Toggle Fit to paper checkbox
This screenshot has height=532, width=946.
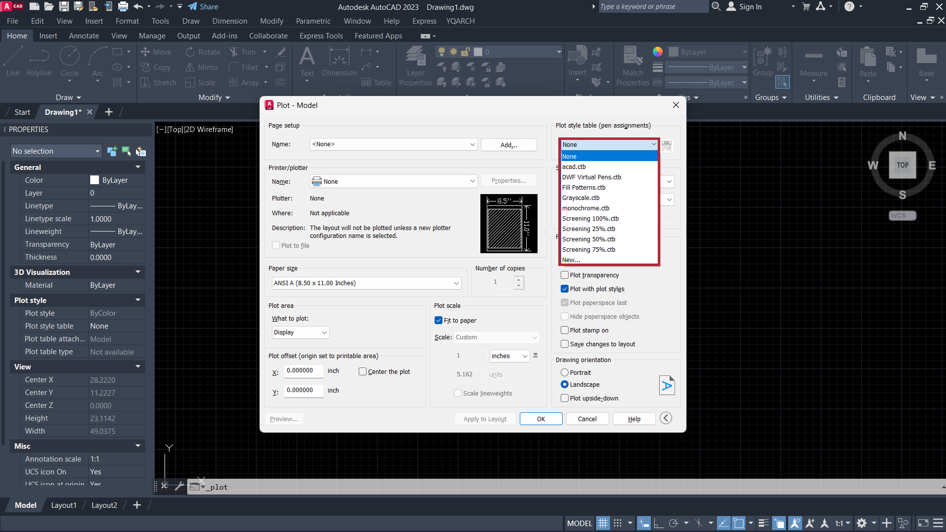click(x=439, y=320)
